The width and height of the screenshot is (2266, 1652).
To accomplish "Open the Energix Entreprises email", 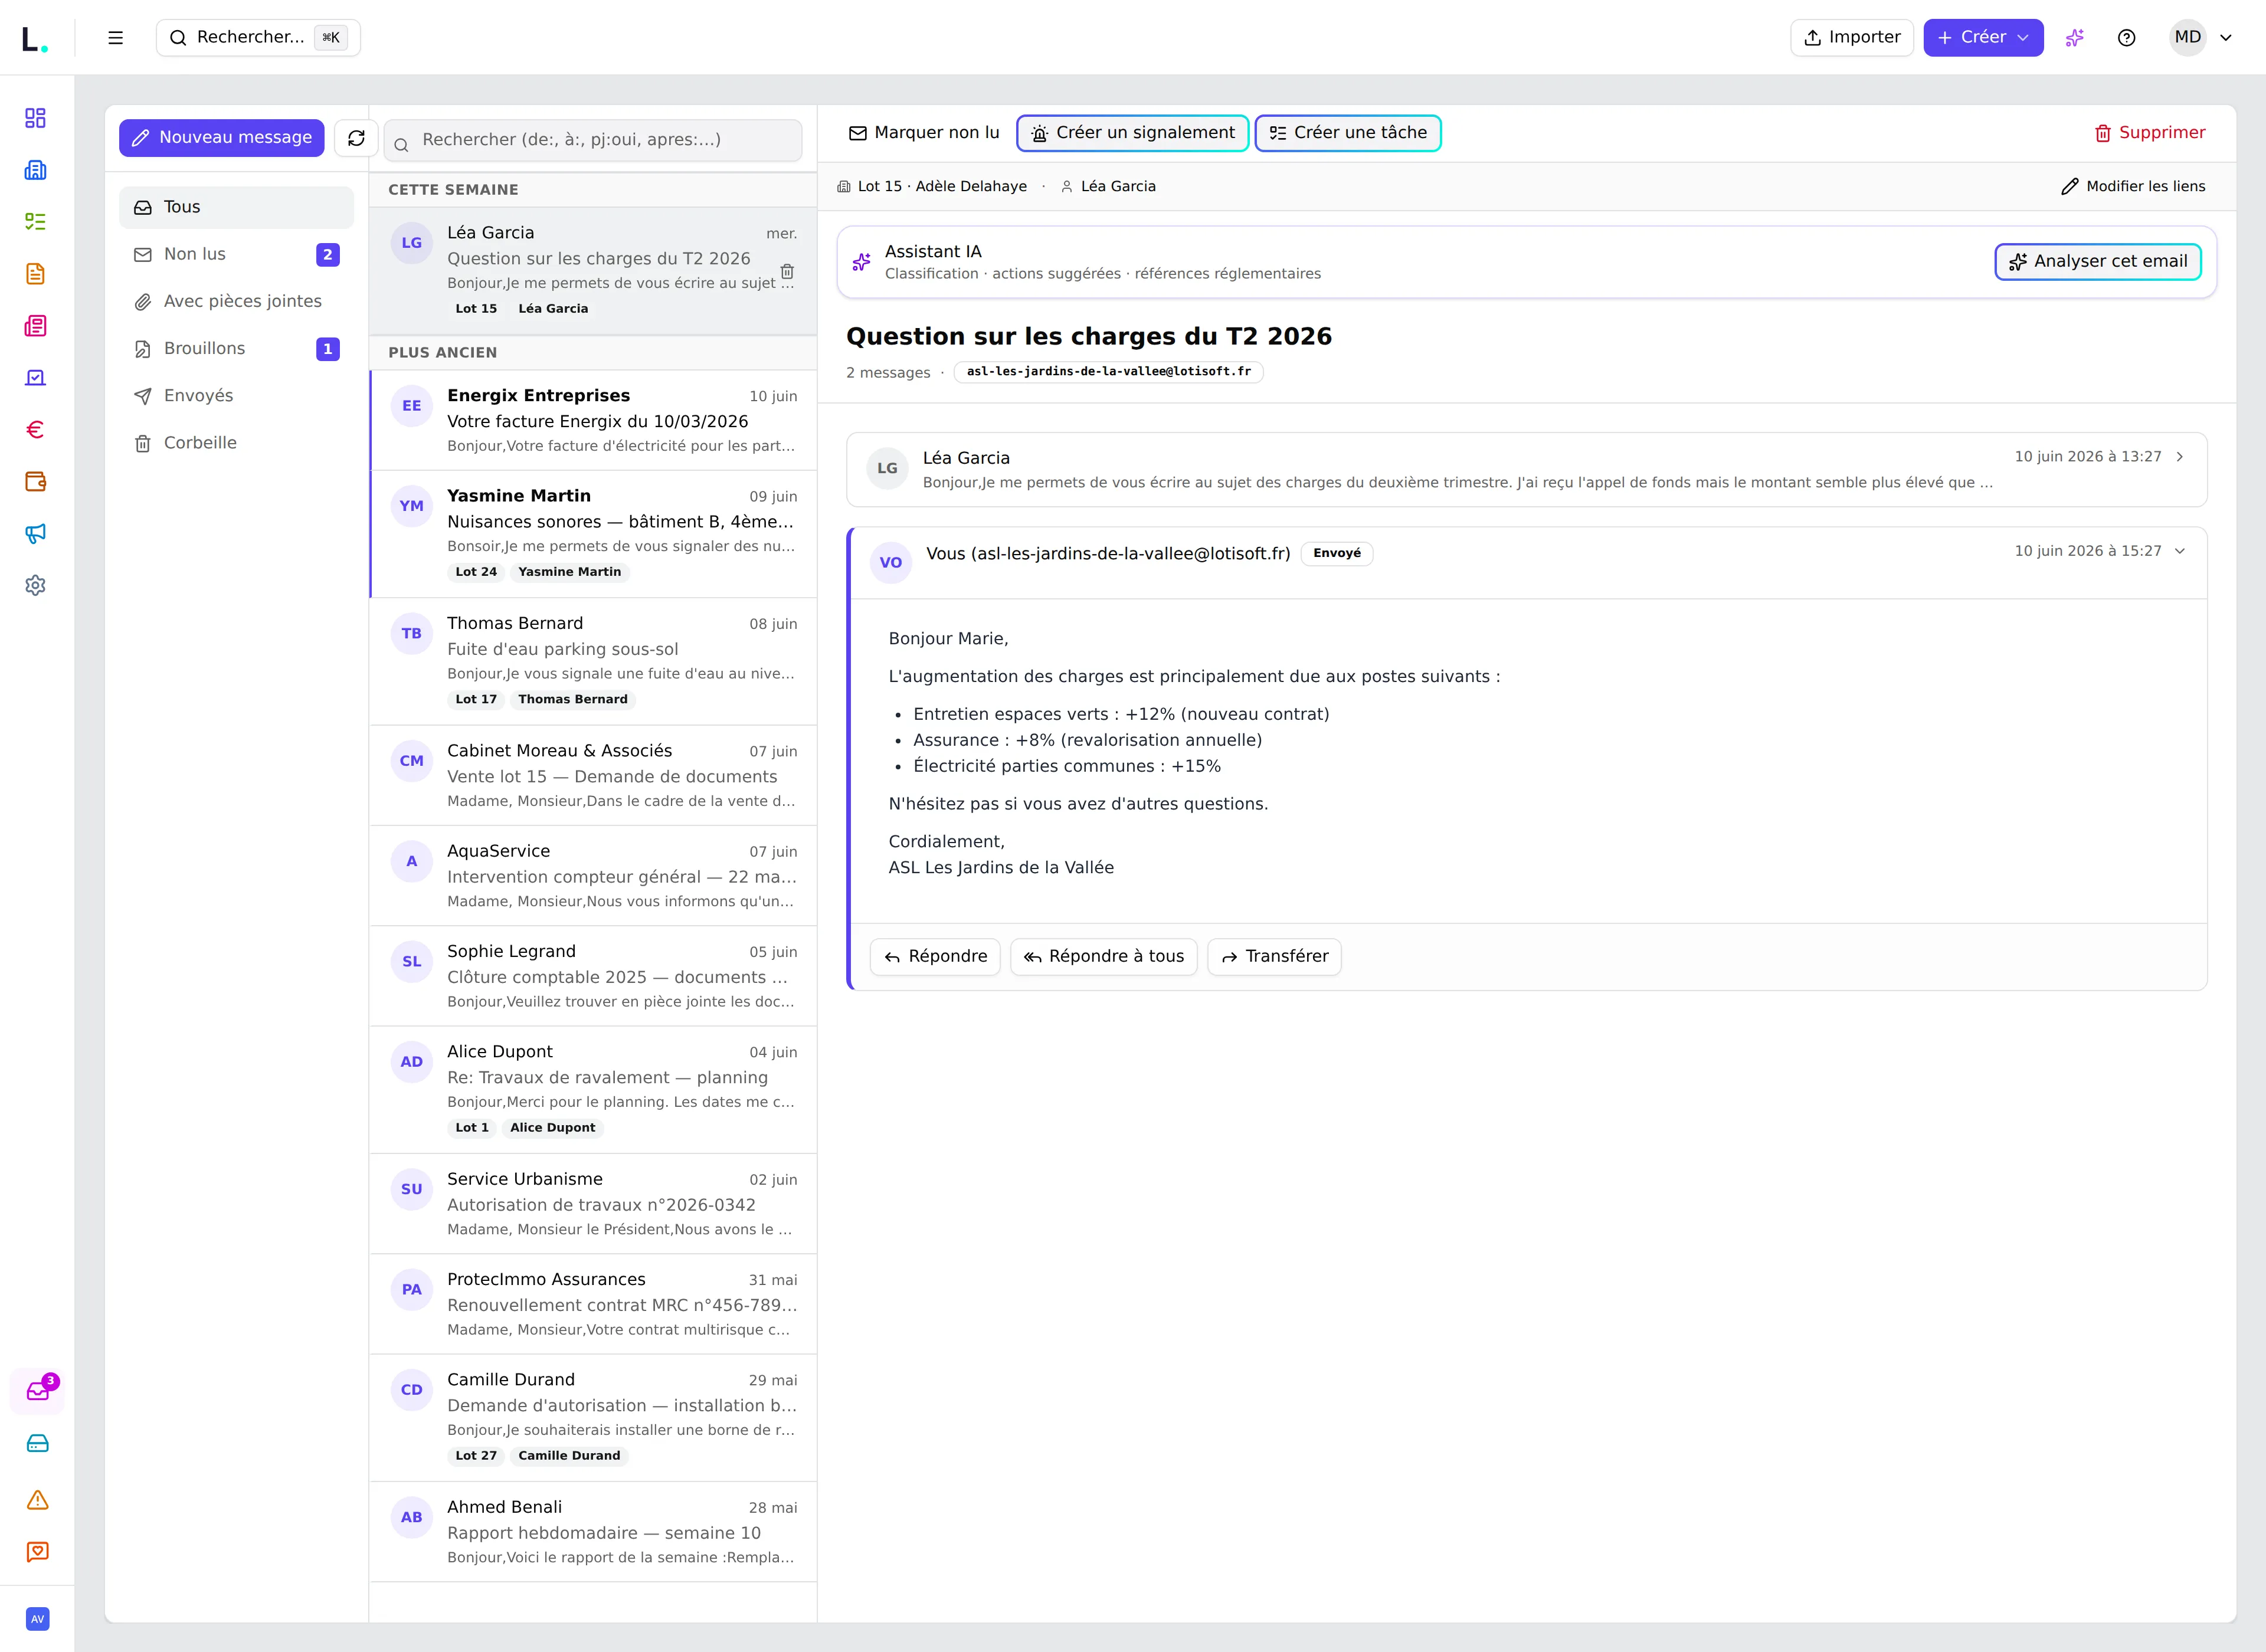I will tap(594, 421).
